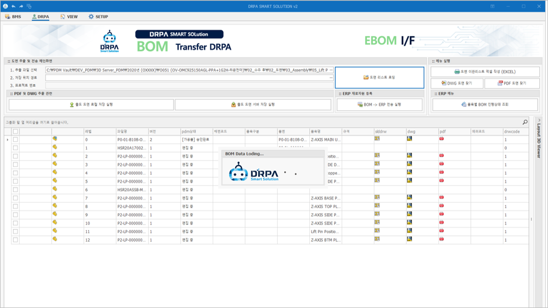The width and height of the screenshot is (548, 308).
Task: Check the box for level 3 row
Action: click(15, 164)
